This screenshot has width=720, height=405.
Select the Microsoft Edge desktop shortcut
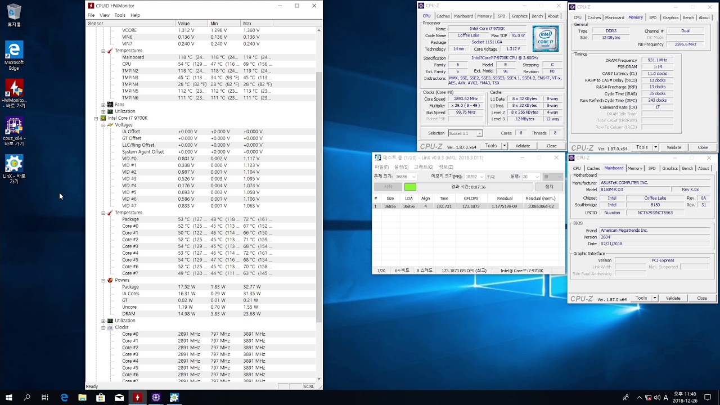pyautogui.click(x=14, y=56)
